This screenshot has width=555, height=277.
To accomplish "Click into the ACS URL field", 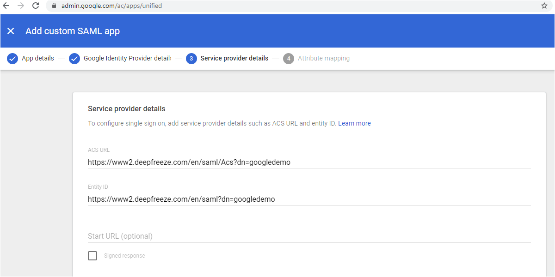I will (309, 163).
